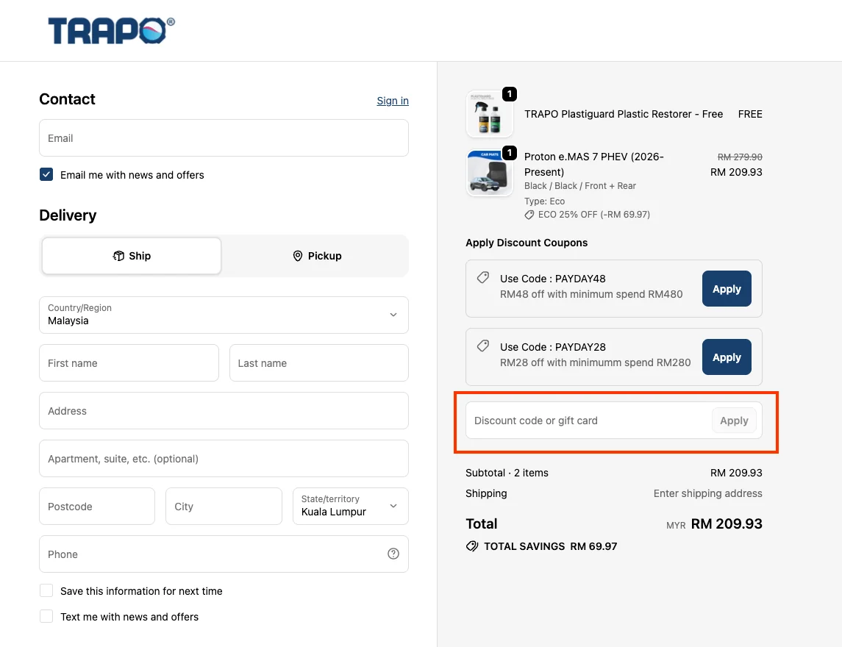
Task: Focus the Email input field
Action: tap(224, 138)
